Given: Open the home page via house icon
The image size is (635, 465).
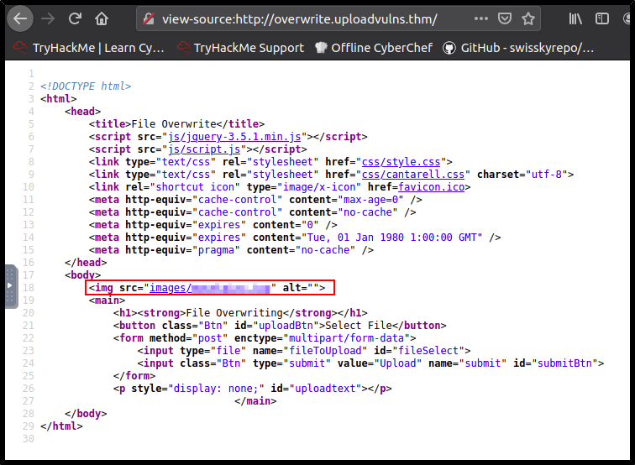Looking at the screenshot, I should 102,18.
